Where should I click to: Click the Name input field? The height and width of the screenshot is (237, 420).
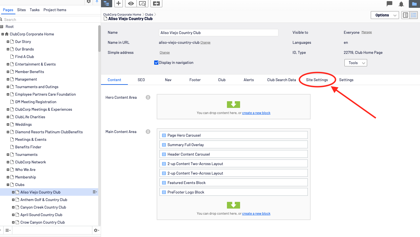219,33
